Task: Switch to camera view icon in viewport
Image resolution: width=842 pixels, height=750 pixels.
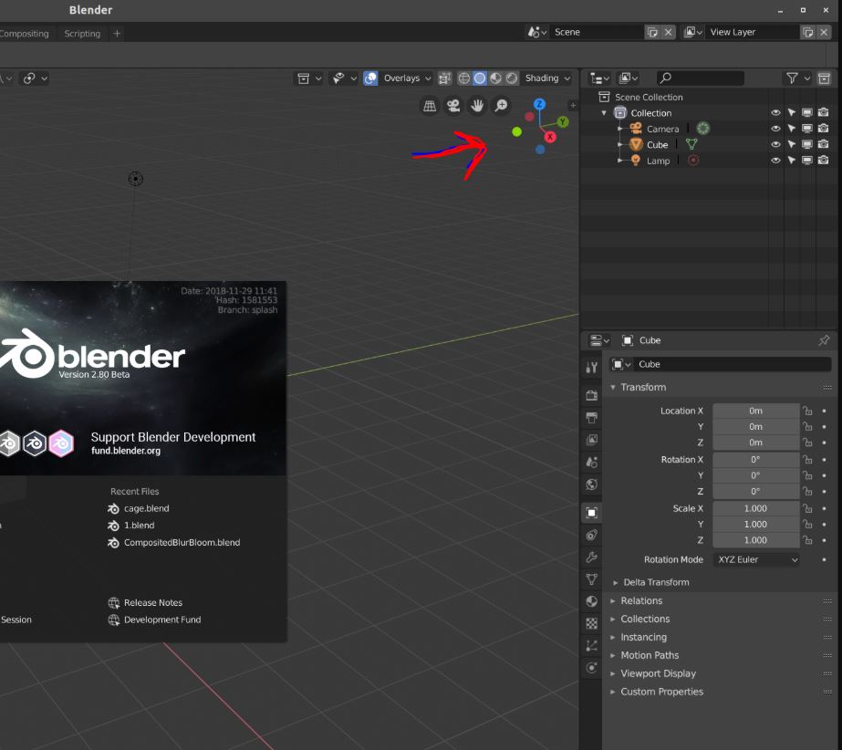Action: click(453, 106)
